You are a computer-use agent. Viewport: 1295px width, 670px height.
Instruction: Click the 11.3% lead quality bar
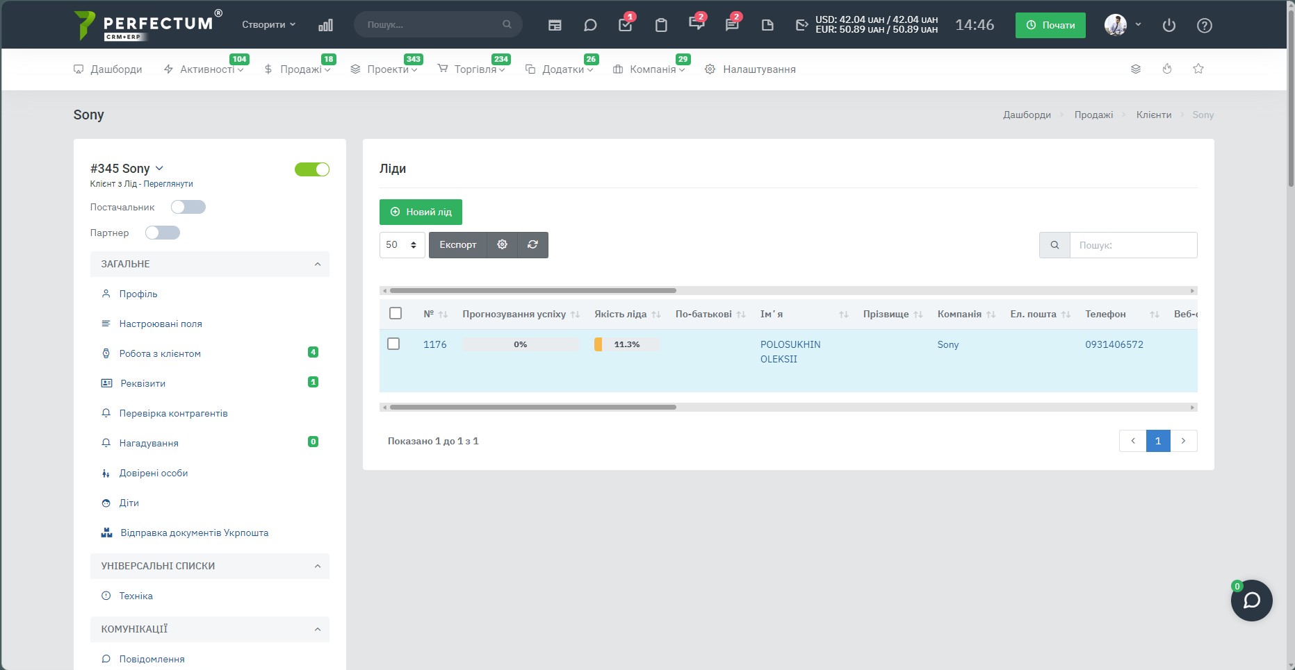click(x=626, y=344)
